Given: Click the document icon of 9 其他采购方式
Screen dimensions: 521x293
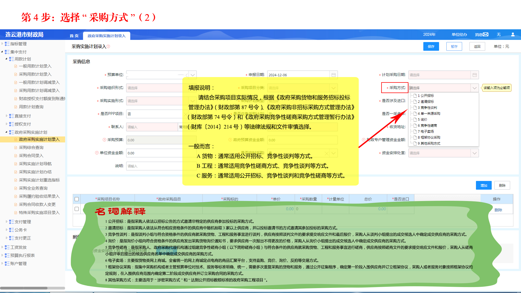Looking at the screenshot, I should point(415,144).
